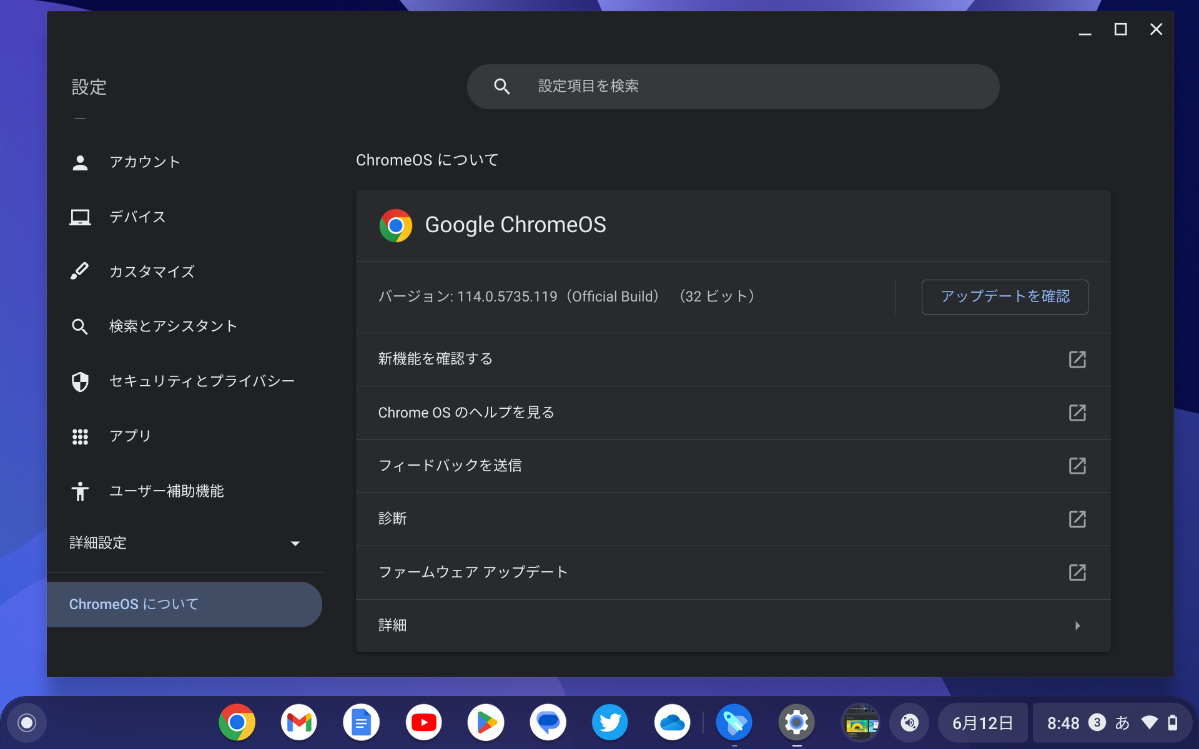Open the app launcher circle at bottom left
The height and width of the screenshot is (749, 1199).
tap(25, 722)
